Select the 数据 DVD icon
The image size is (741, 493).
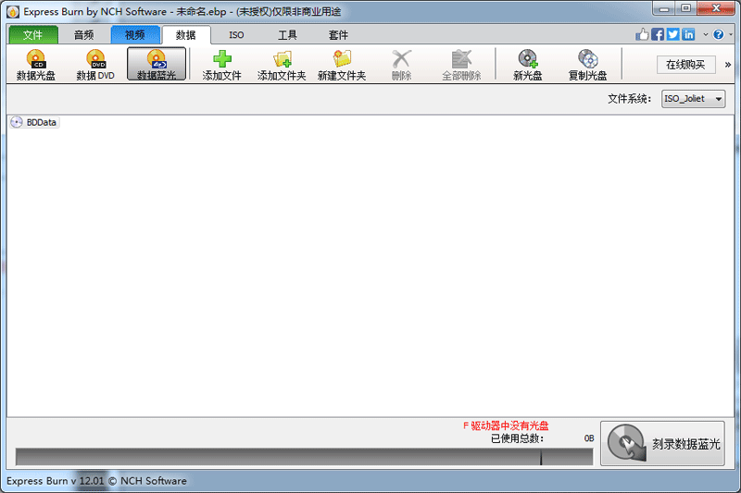coord(95,65)
